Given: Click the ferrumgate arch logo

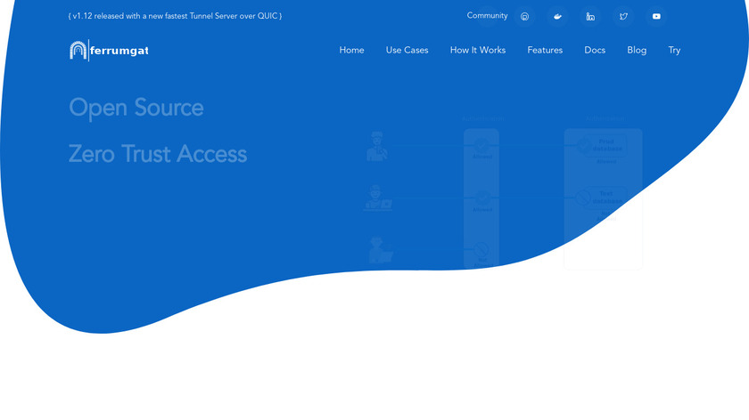Looking at the screenshot, I should point(109,50).
